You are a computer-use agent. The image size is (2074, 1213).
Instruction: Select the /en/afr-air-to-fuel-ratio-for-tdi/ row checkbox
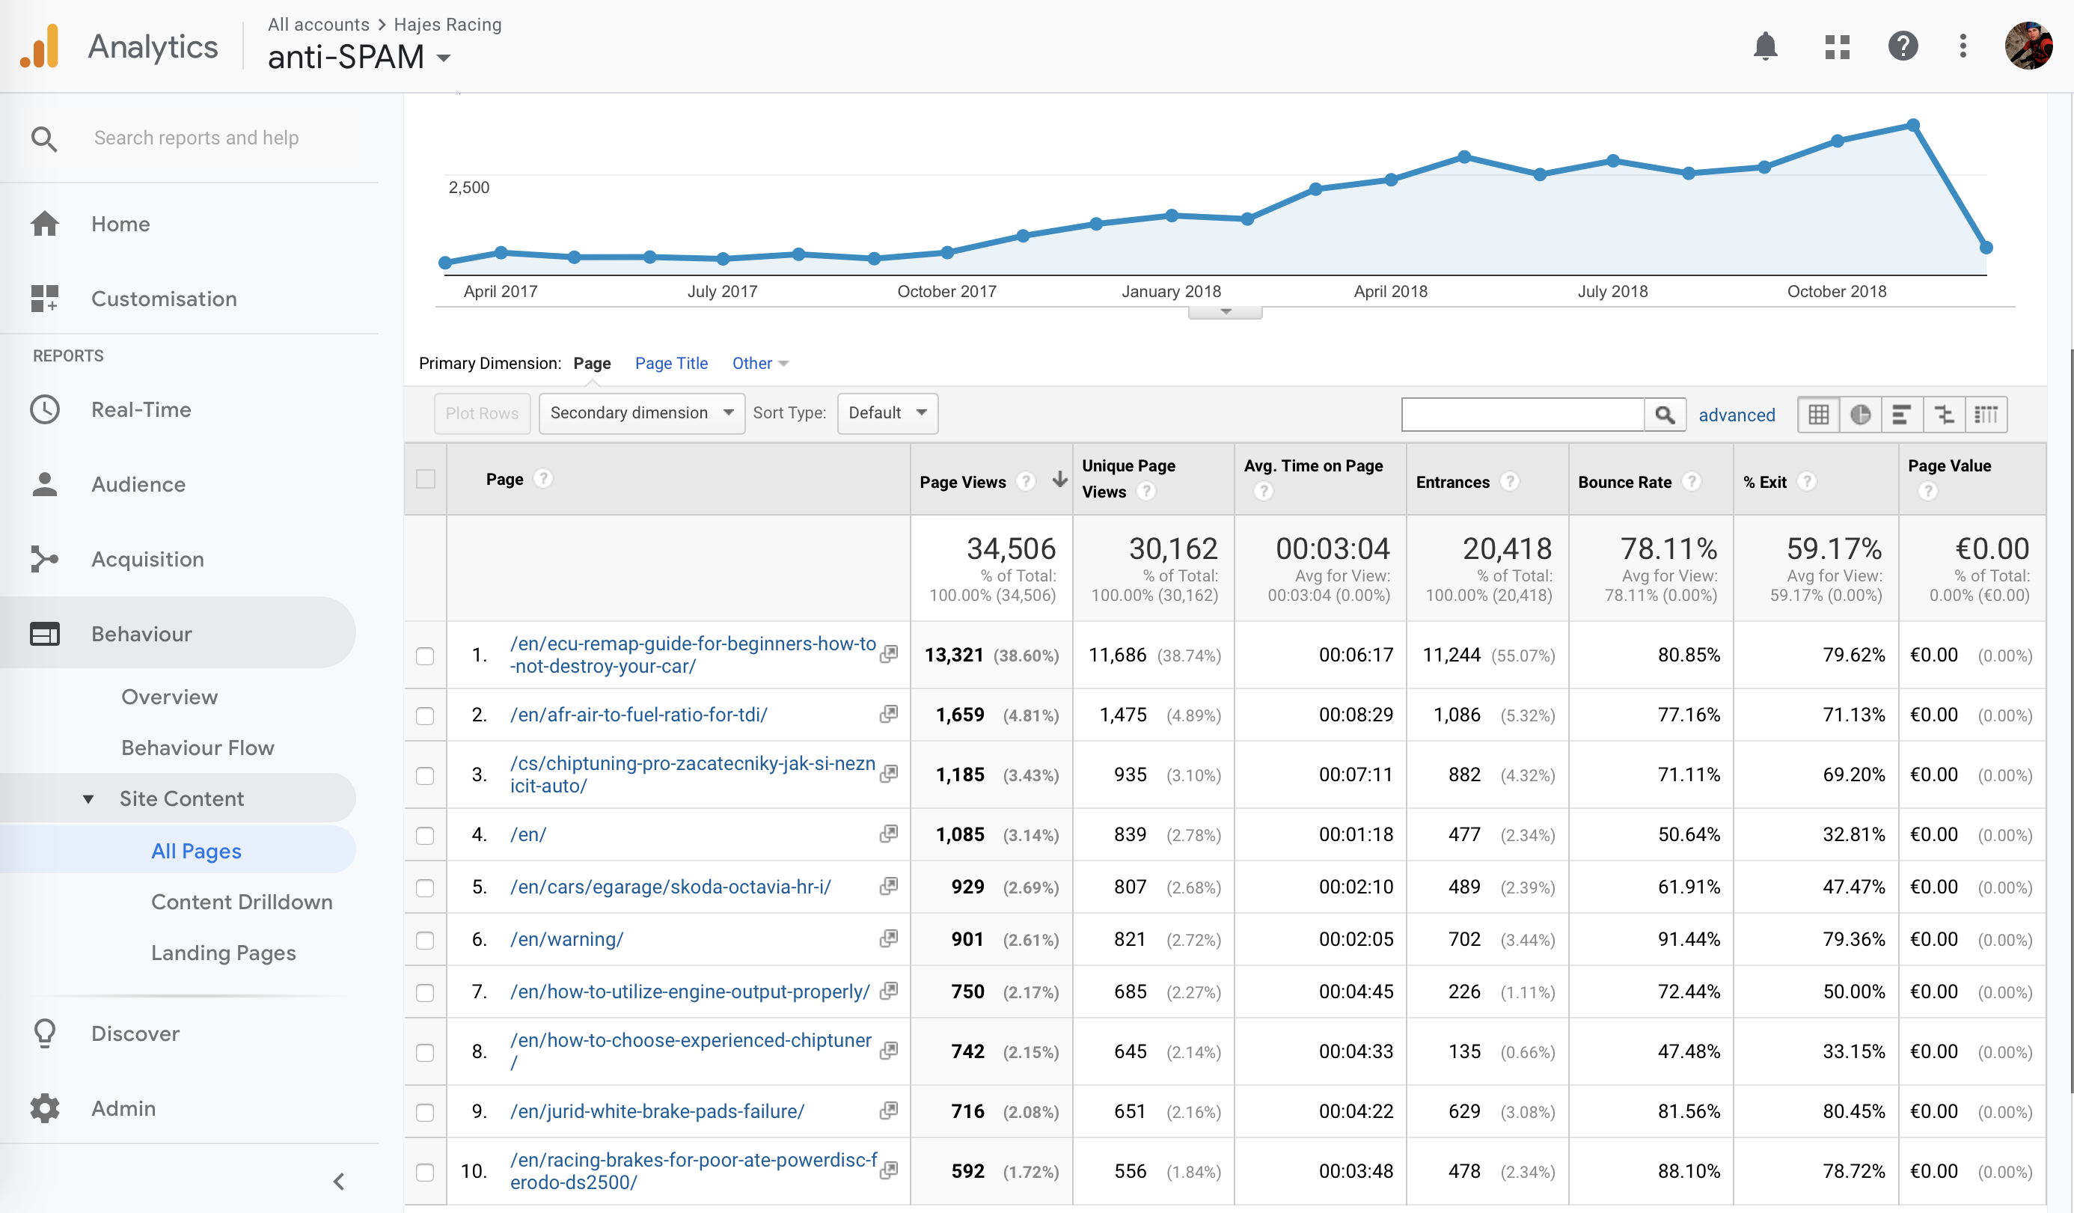[425, 715]
